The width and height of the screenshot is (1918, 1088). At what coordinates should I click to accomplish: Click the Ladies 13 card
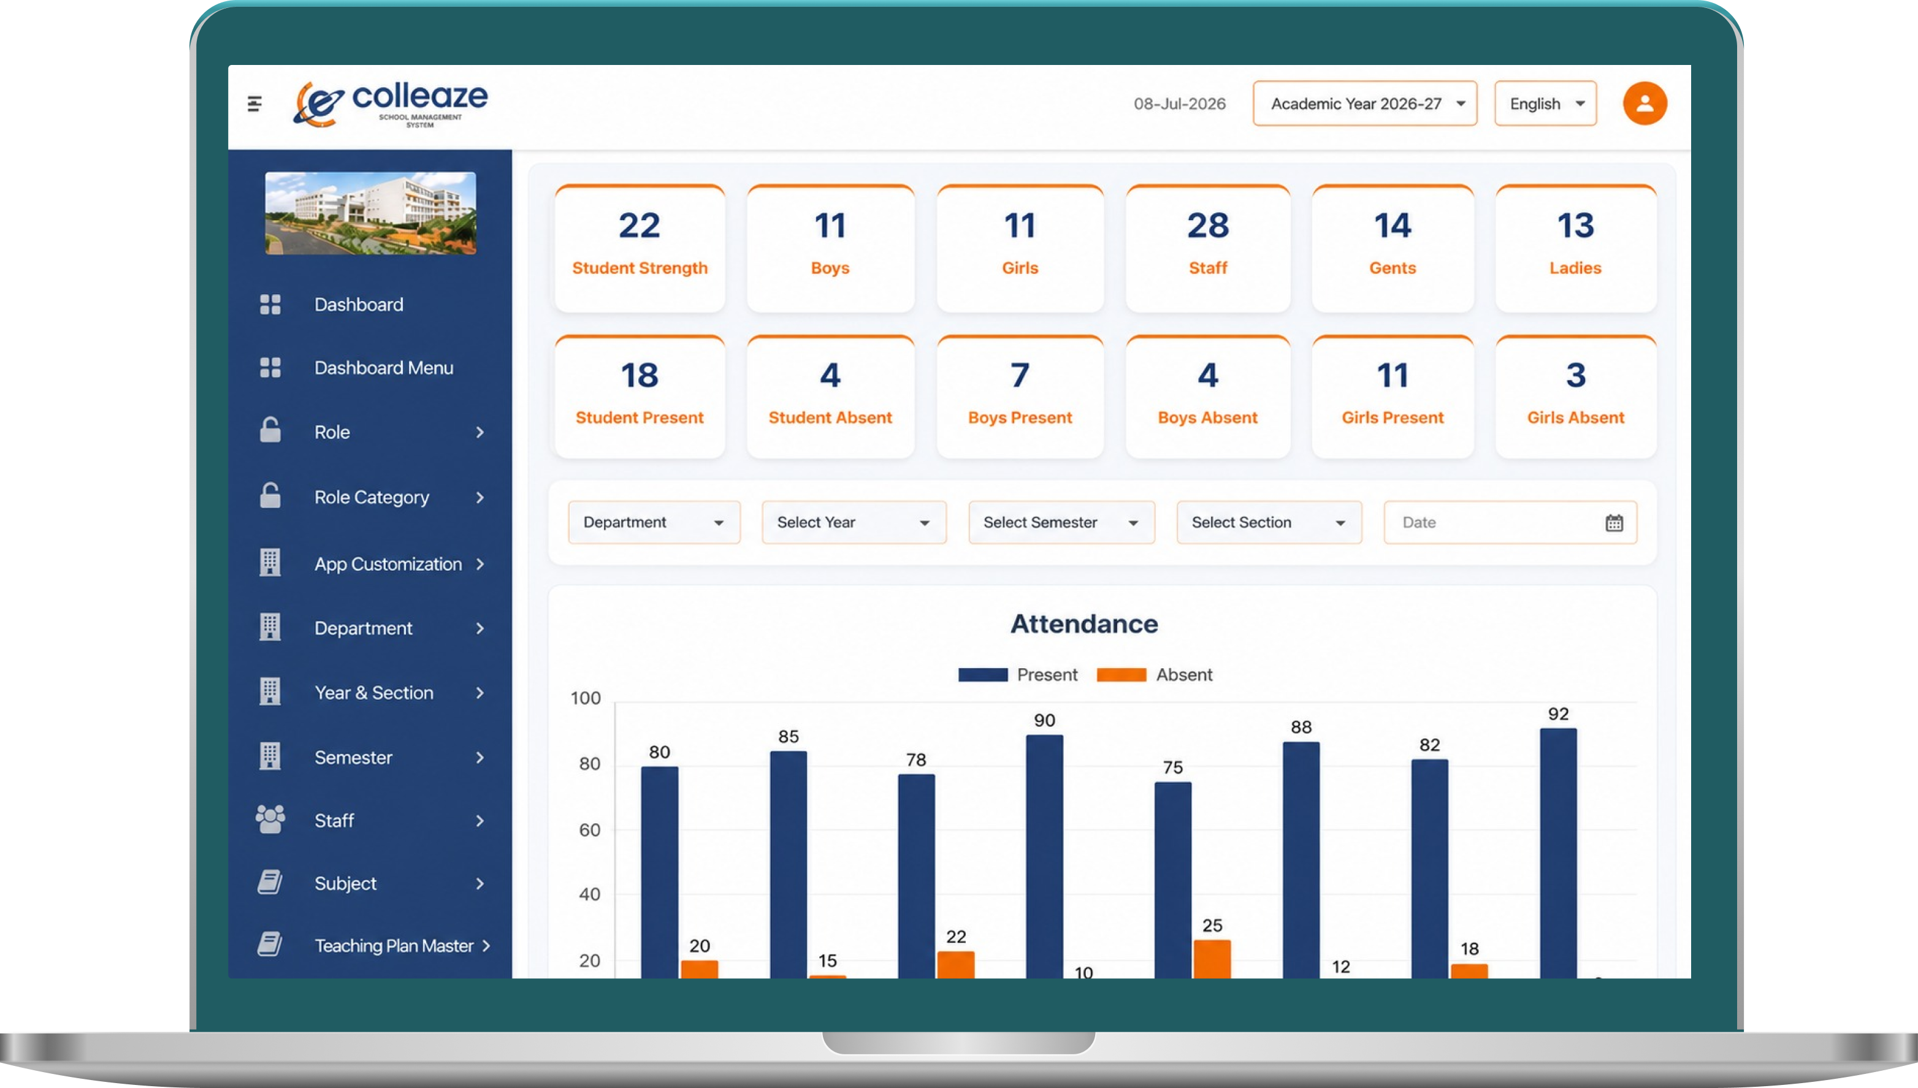click(x=1576, y=249)
